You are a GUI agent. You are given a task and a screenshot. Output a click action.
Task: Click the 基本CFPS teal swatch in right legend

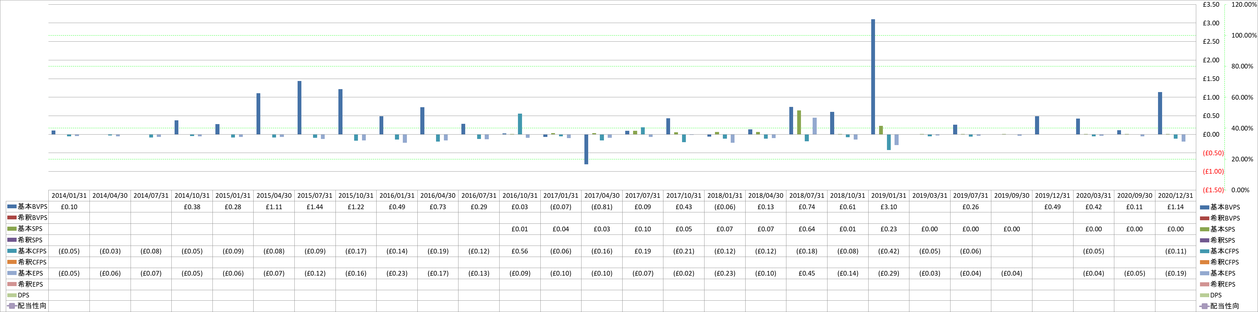click(1205, 251)
